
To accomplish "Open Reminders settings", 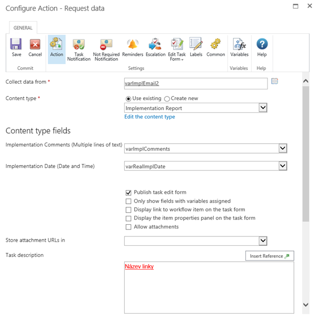I will tap(133, 47).
